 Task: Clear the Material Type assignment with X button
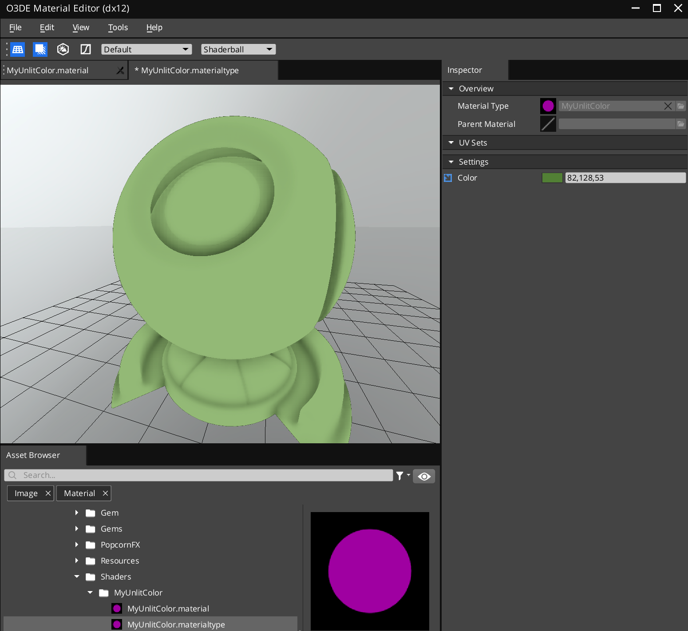(668, 106)
